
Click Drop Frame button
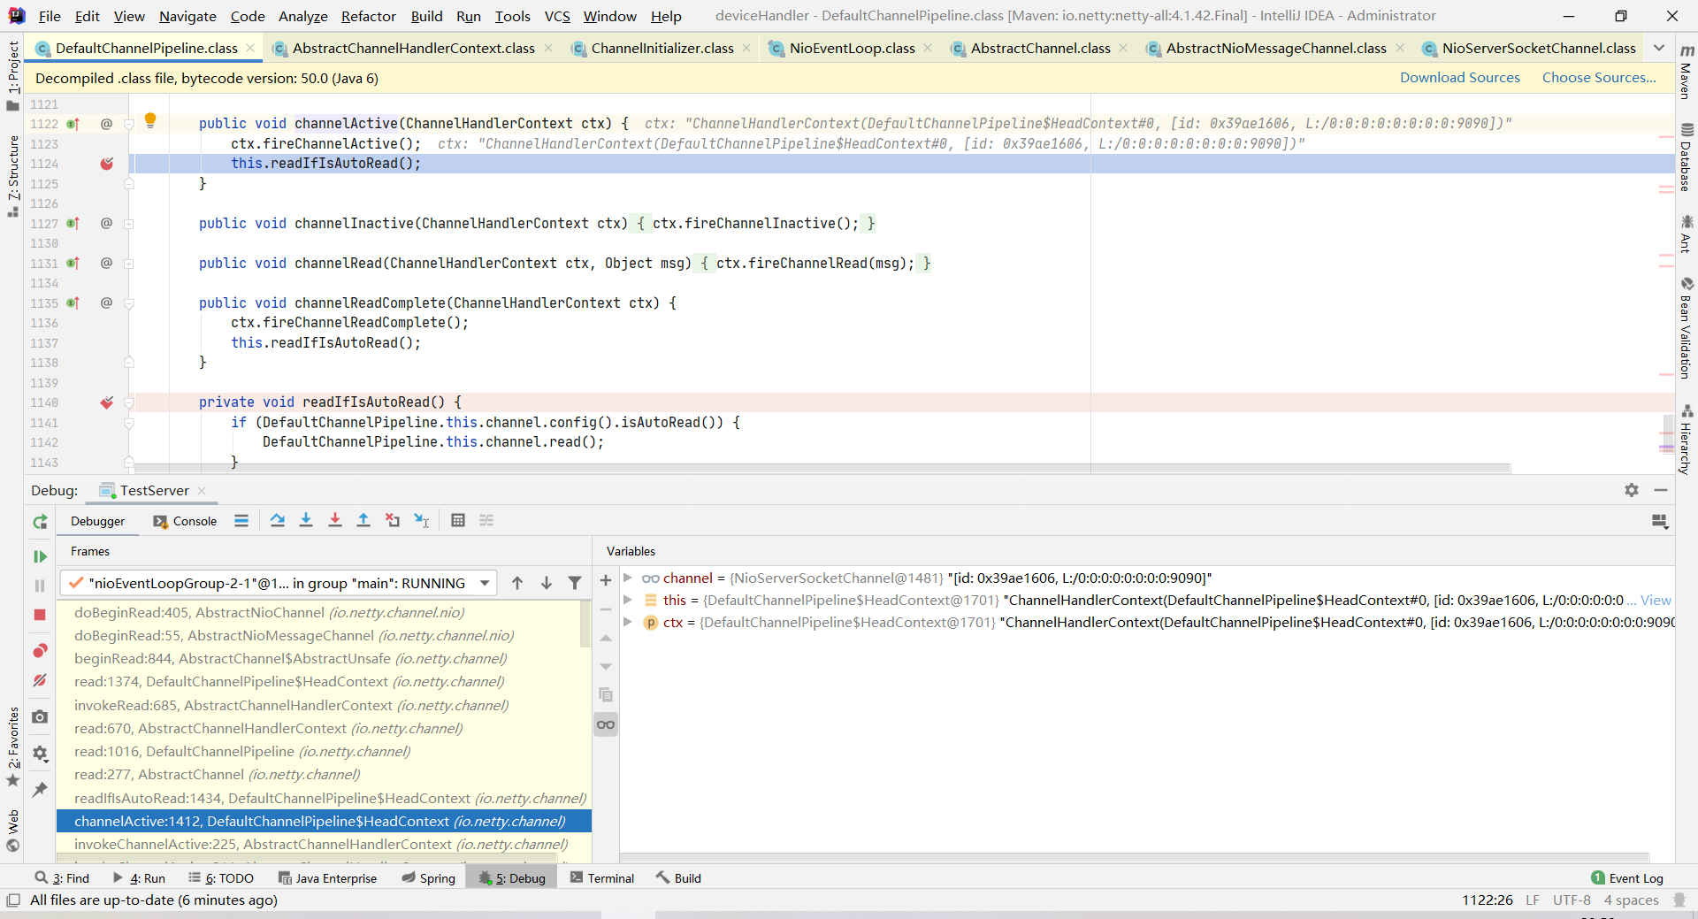tap(393, 520)
